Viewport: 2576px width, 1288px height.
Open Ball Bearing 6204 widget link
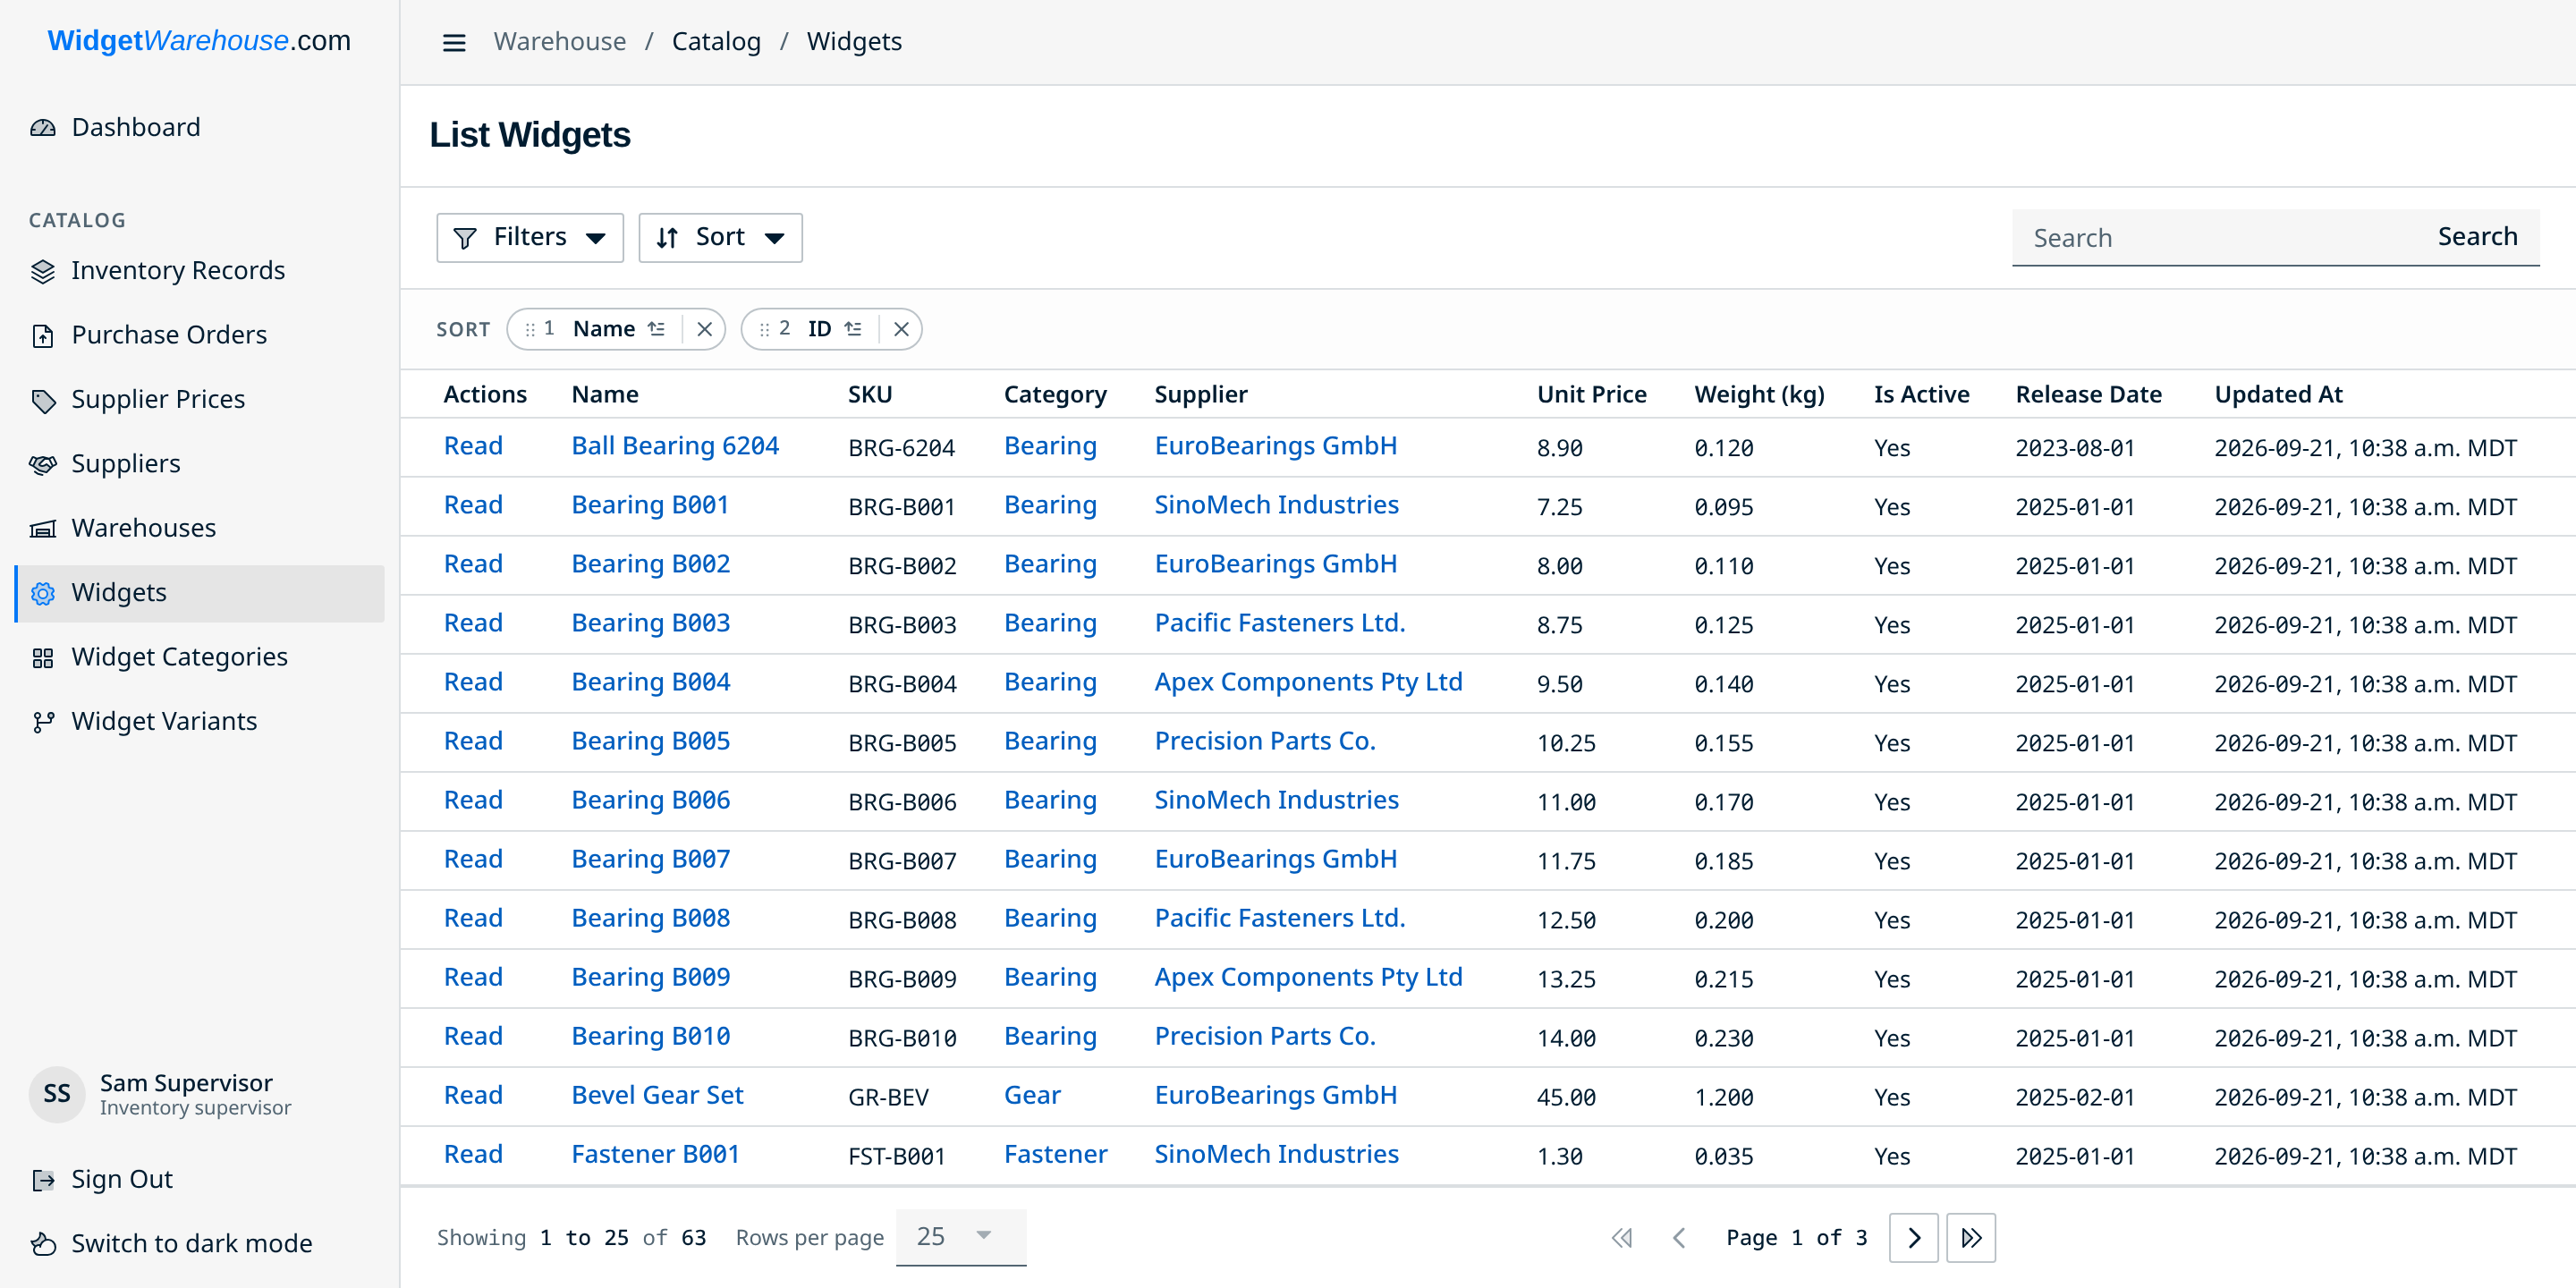click(x=674, y=446)
